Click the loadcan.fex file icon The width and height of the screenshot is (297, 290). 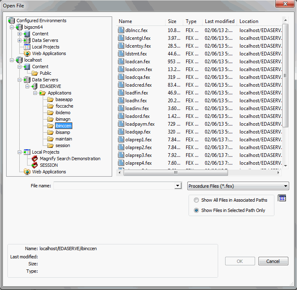(121, 61)
